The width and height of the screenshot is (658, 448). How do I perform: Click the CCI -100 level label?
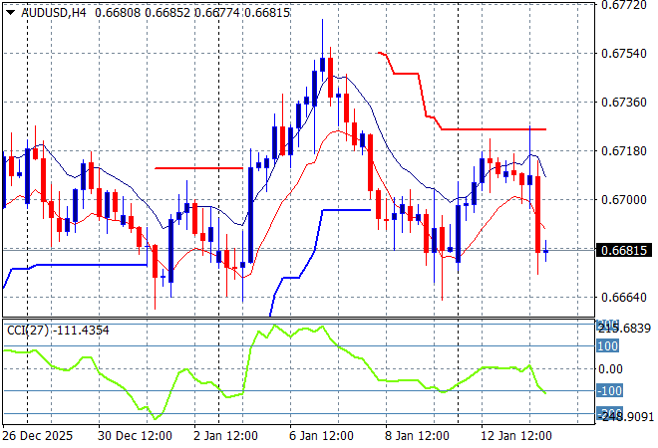608,391
